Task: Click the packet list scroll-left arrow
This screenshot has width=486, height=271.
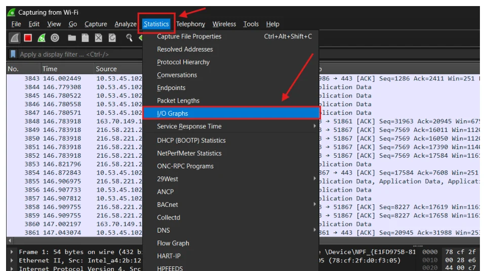Action: [10, 241]
